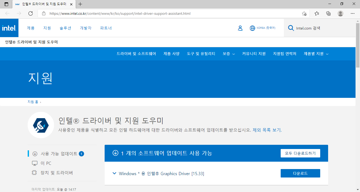Image resolution: width=360 pixels, height=192 pixels.
Task: Expand the Graphics Driver [15.33] details chevron
Action: point(114,173)
